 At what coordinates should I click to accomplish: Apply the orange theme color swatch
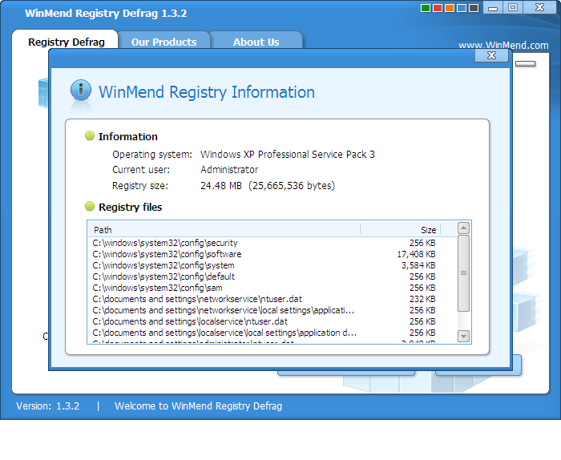[449, 8]
